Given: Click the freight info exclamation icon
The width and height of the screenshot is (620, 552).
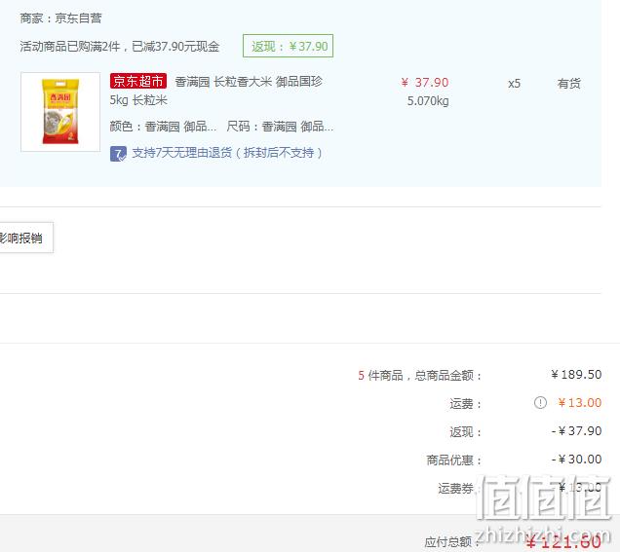Looking at the screenshot, I should click(x=540, y=402).
